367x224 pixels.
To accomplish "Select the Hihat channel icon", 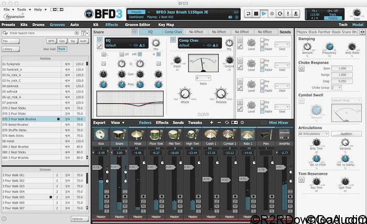I will coord(137,135).
